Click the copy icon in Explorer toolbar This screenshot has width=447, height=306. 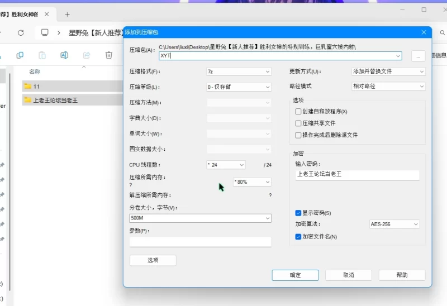pyautogui.click(x=20, y=55)
